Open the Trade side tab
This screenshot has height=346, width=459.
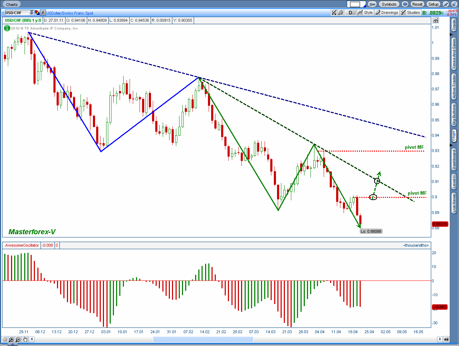[x=454, y=25]
